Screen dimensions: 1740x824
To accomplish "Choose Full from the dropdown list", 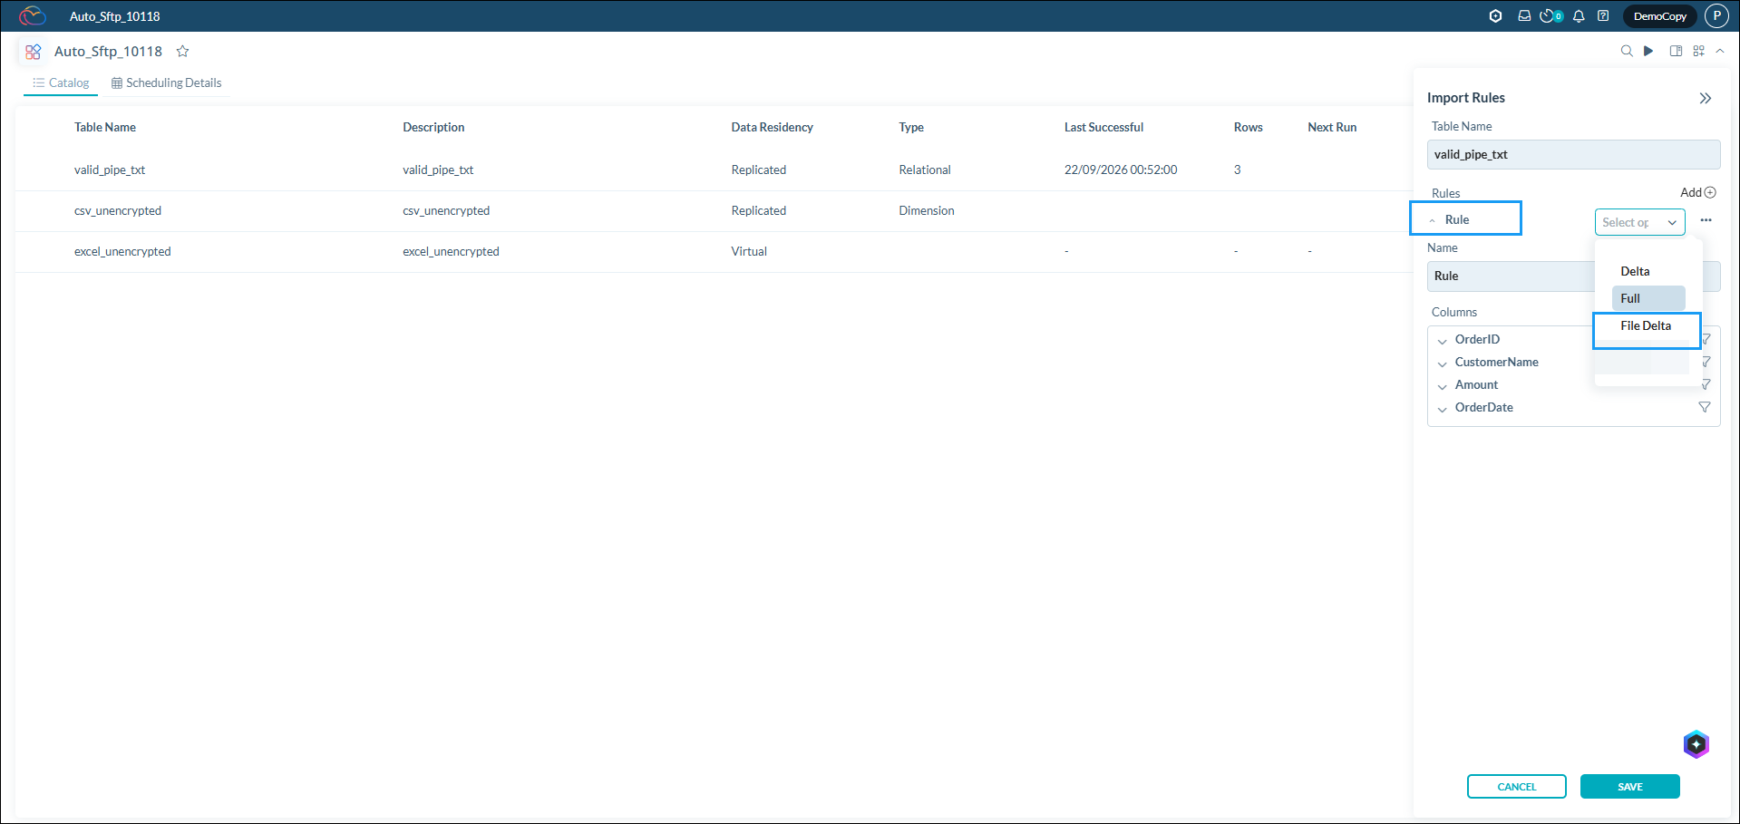I will tap(1648, 298).
